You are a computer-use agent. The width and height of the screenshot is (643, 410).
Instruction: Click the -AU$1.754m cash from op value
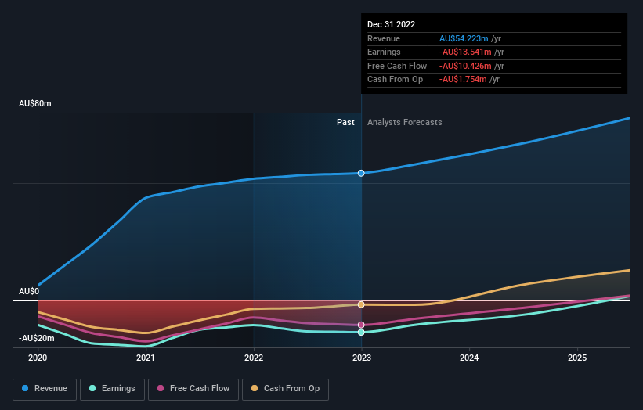(463, 80)
